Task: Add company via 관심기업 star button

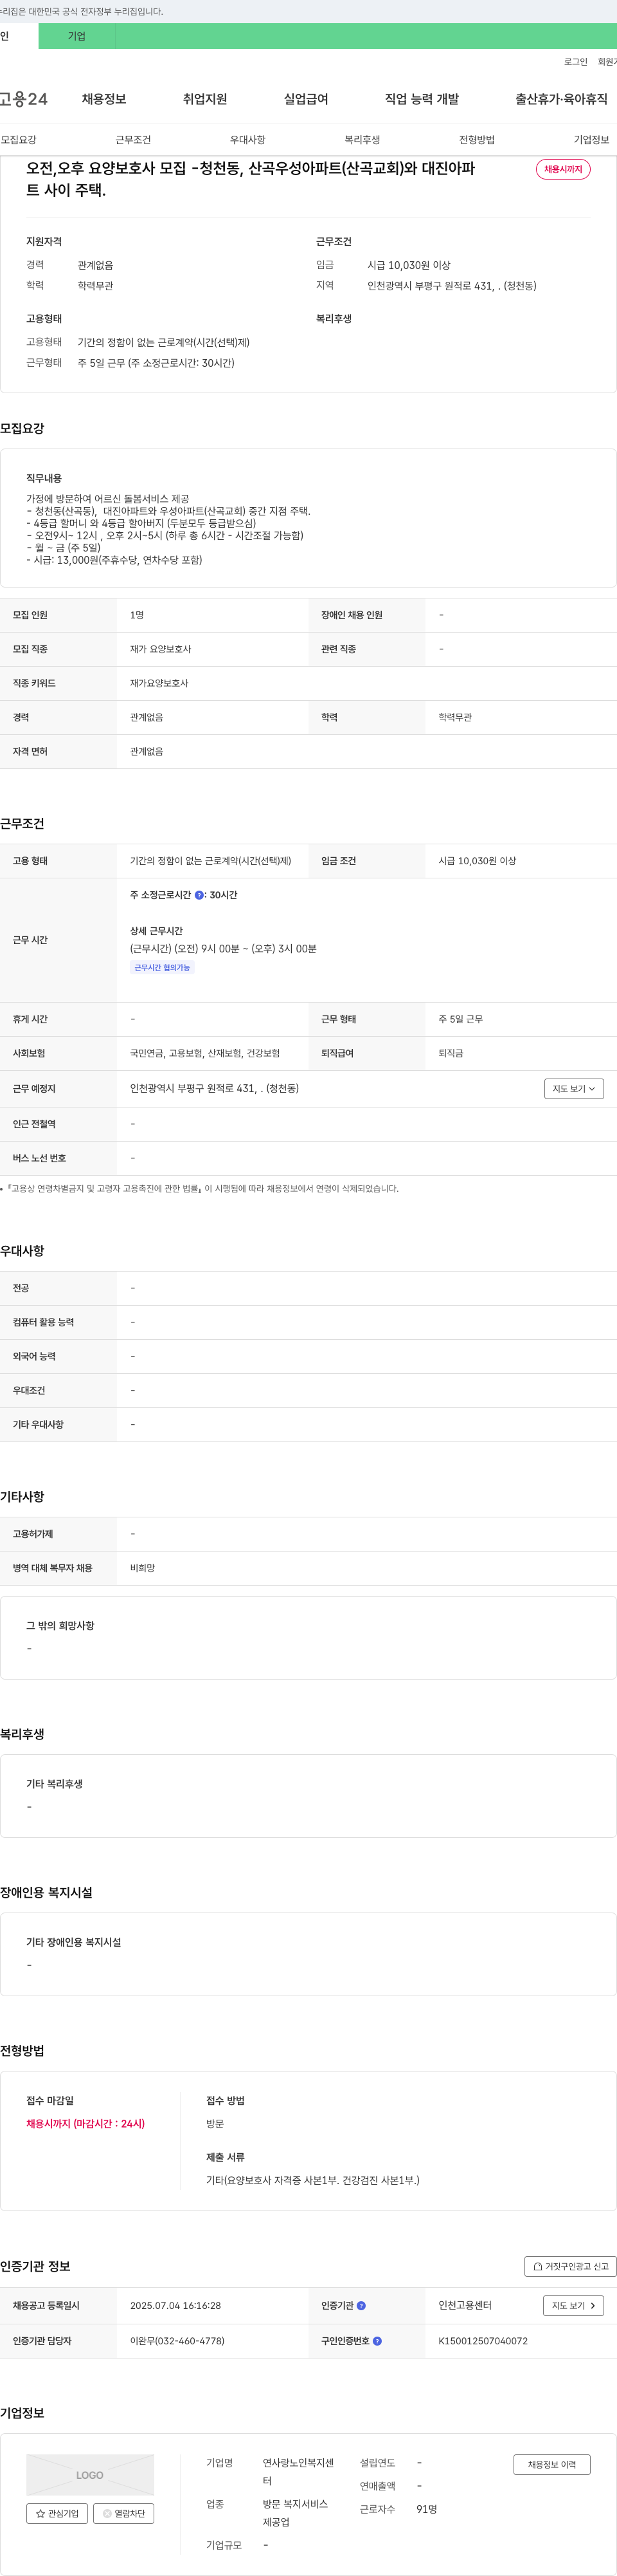Action: (x=57, y=2513)
